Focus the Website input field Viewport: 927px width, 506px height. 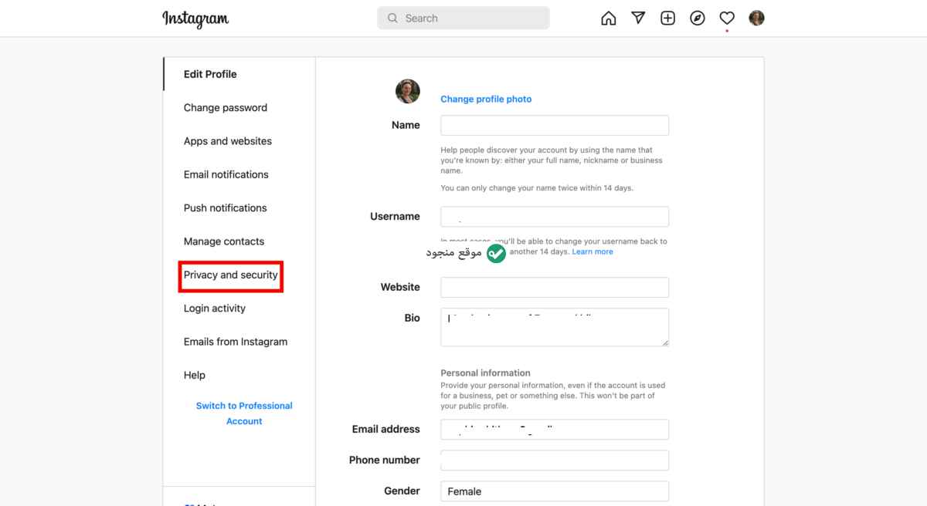pos(555,288)
